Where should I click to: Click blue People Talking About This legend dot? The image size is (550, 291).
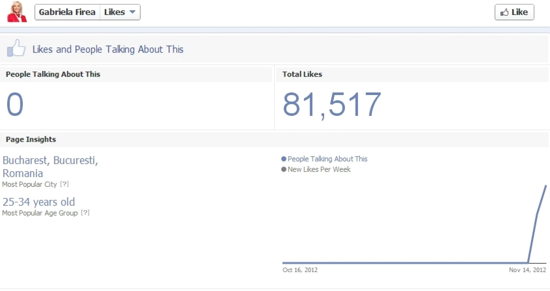click(x=284, y=159)
